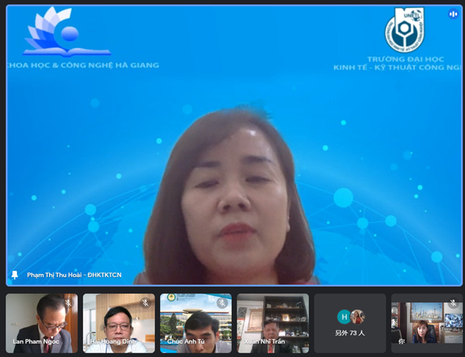Screen dimensions: 465x357
Task: Click the audio activity indicator on main video
Action: tap(453, 13)
